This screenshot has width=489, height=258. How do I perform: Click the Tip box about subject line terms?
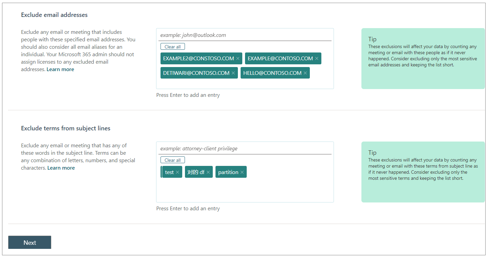coord(423,172)
